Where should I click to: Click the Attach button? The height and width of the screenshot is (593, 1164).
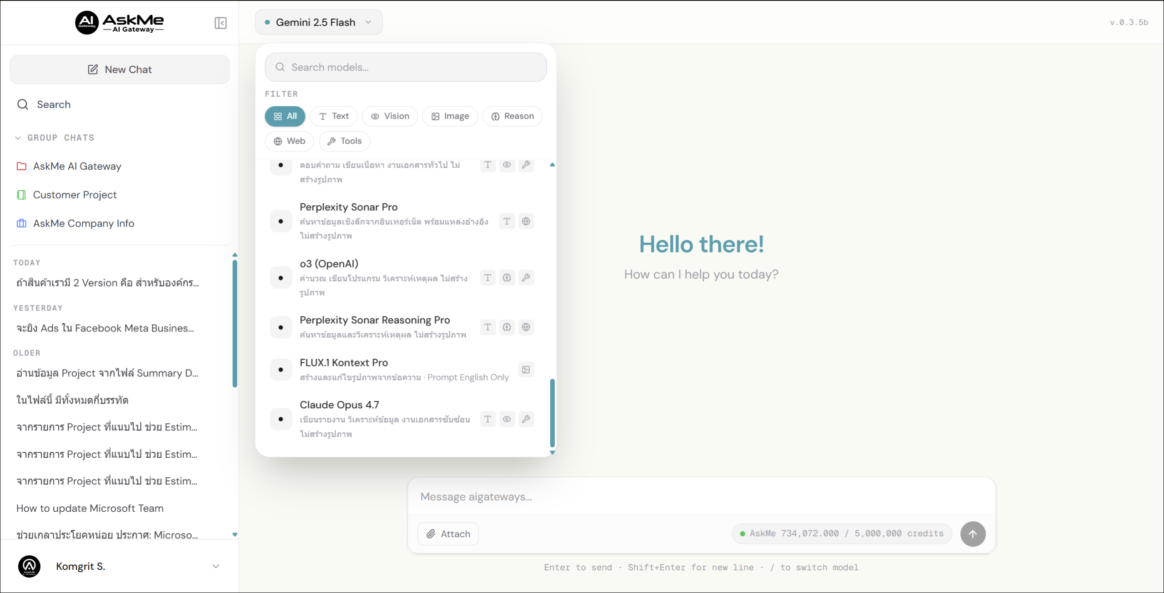coord(448,534)
